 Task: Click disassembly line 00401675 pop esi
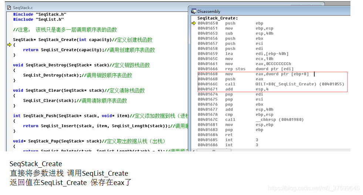point(230,100)
